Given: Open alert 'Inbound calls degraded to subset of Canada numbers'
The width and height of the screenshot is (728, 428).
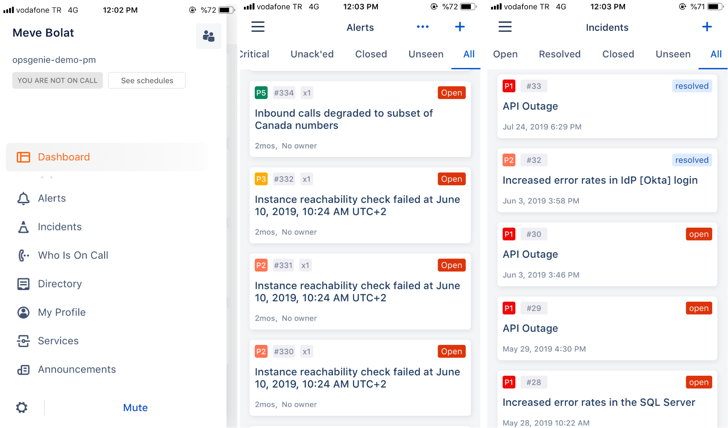Looking at the screenshot, I should (360, 119).
